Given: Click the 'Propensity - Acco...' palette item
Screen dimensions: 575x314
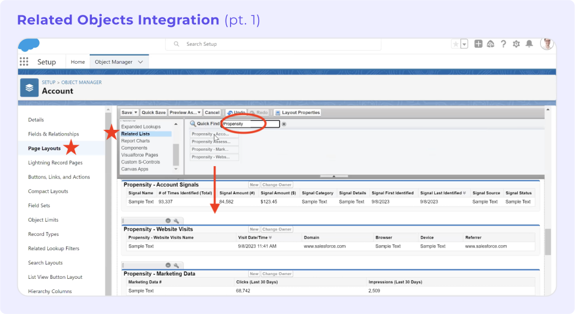Looking at the screenshot, I should point(215,134).
